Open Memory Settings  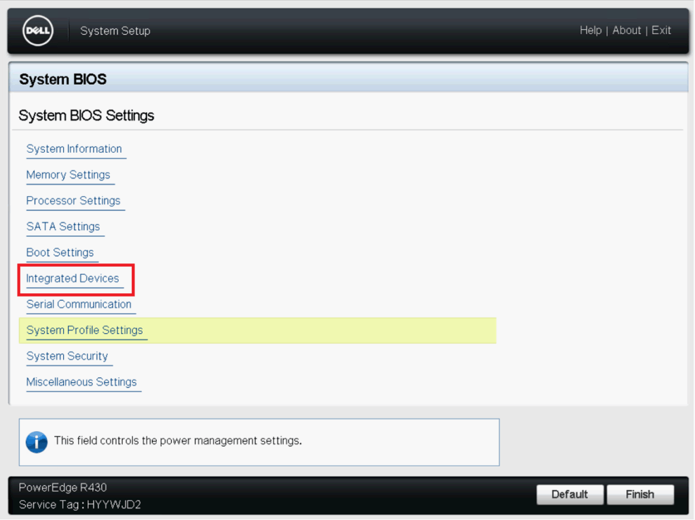tap(69, 174)
